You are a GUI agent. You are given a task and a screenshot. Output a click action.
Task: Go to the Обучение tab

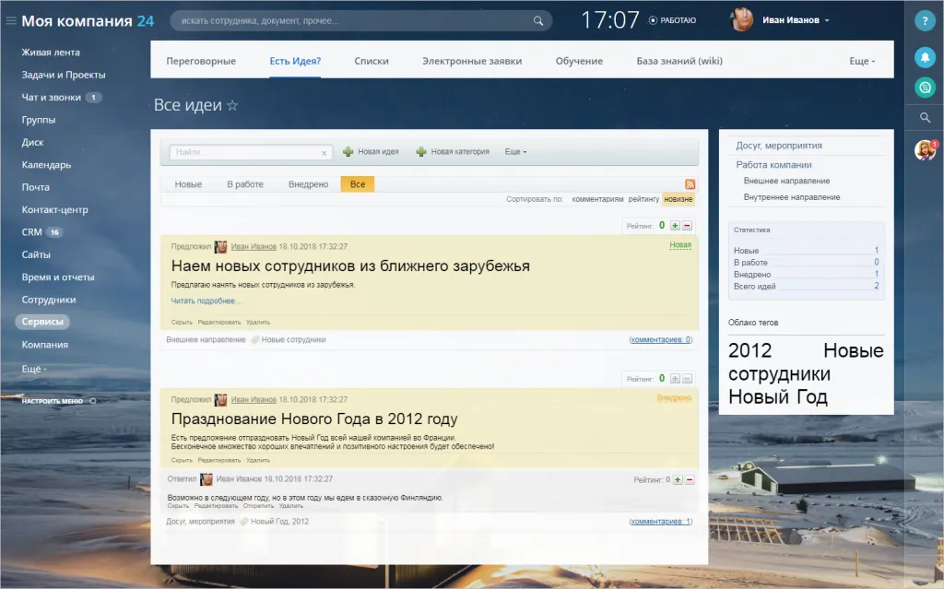579,61
